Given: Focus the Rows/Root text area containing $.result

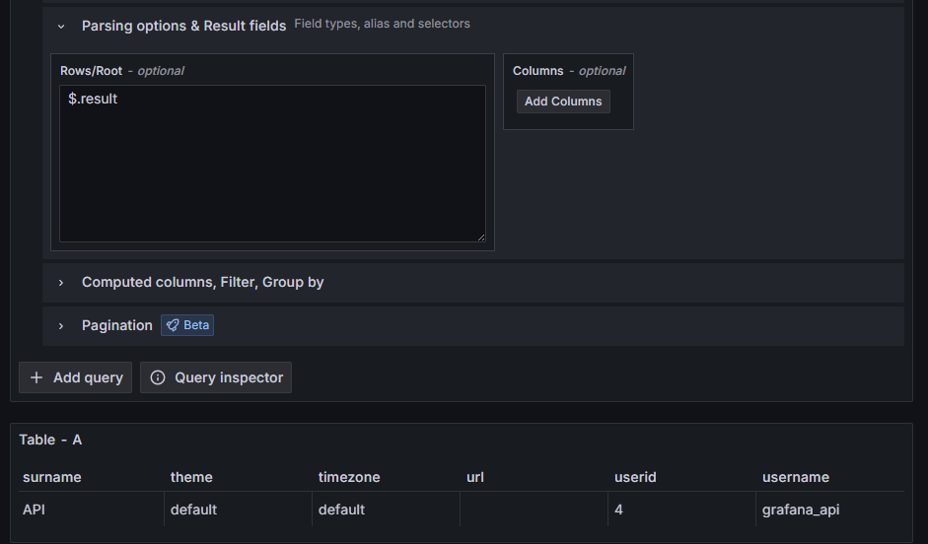Looking at the screenshot, I should 272,164.
